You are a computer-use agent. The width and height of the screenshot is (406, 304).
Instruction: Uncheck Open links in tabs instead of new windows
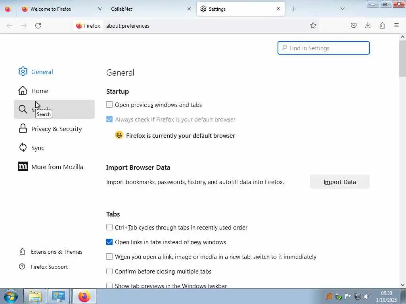tap(109, 242)
